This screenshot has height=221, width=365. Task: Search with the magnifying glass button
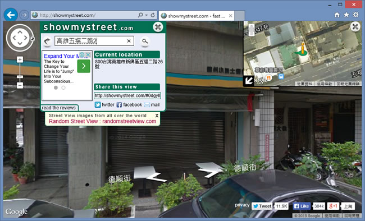[x=145, y=41]
